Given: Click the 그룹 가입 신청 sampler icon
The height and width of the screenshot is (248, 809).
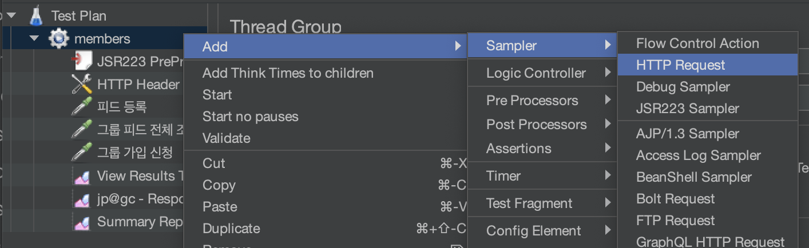Looking at the screenshot, I should point(82,153).
